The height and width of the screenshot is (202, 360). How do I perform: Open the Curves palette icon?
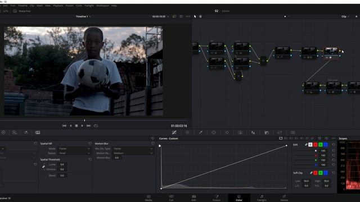(x=174, y=132)
